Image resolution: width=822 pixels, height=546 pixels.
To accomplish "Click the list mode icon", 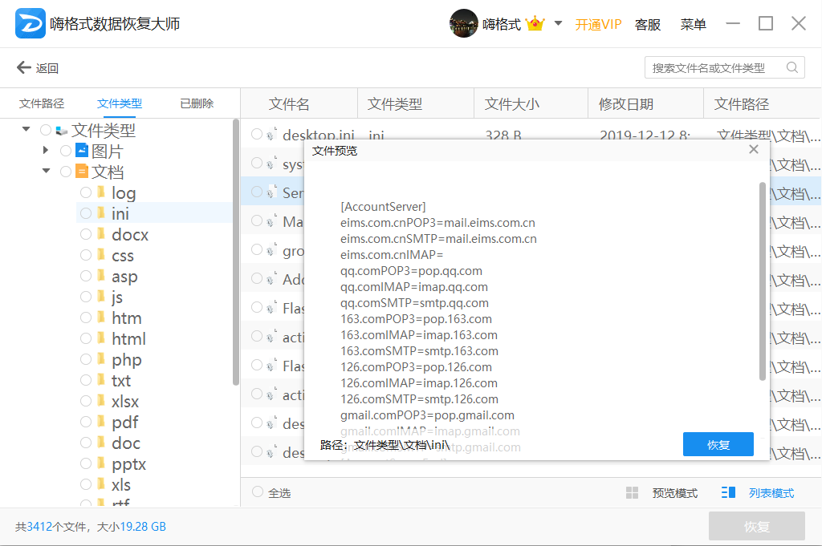I will (728, 492).
